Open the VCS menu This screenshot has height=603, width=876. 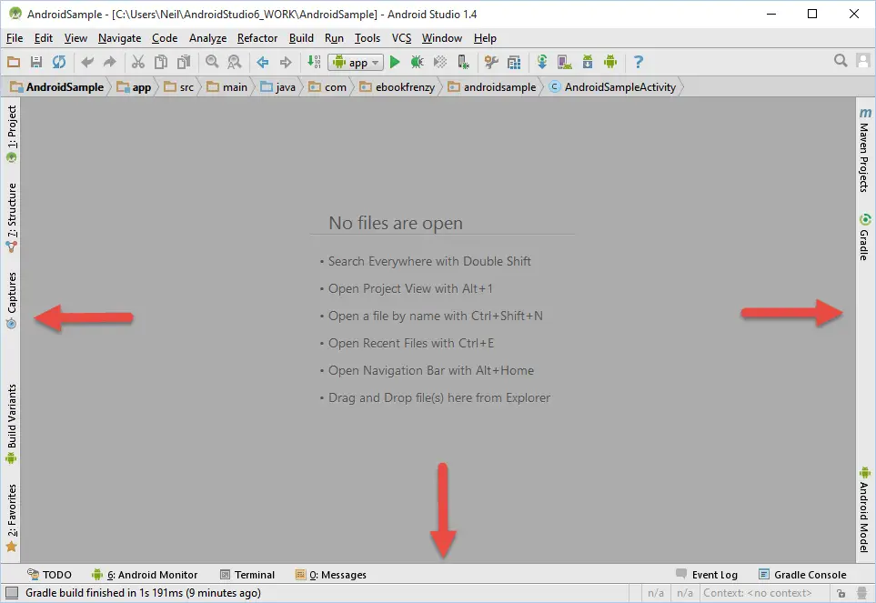(x=401, y=38)
